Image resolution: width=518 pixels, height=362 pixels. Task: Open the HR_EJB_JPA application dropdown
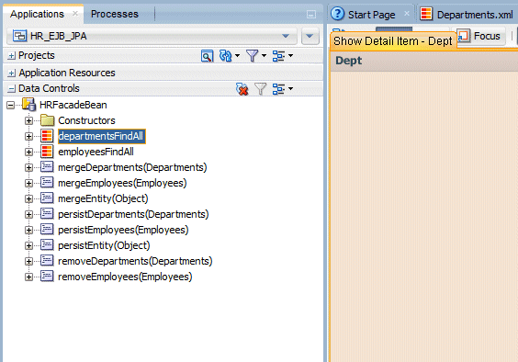click(x=152, y=36)
